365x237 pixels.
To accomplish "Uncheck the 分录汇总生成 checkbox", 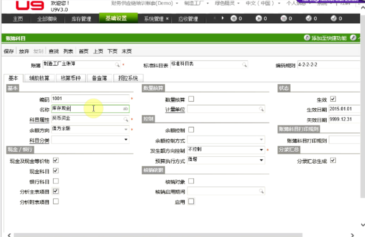I will (x=333, y=160).
